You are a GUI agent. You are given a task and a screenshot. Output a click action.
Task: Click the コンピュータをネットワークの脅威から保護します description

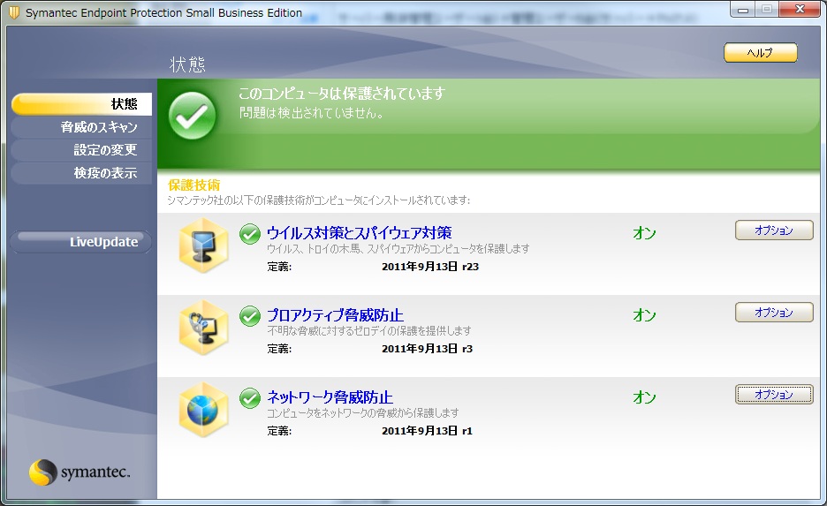point(363,413)
